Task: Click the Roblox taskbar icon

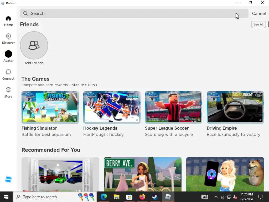Action: (x=168, y=197)
